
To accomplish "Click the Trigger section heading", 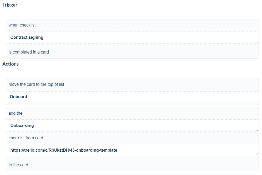I will pyautogui.click(x=10, y=5).
